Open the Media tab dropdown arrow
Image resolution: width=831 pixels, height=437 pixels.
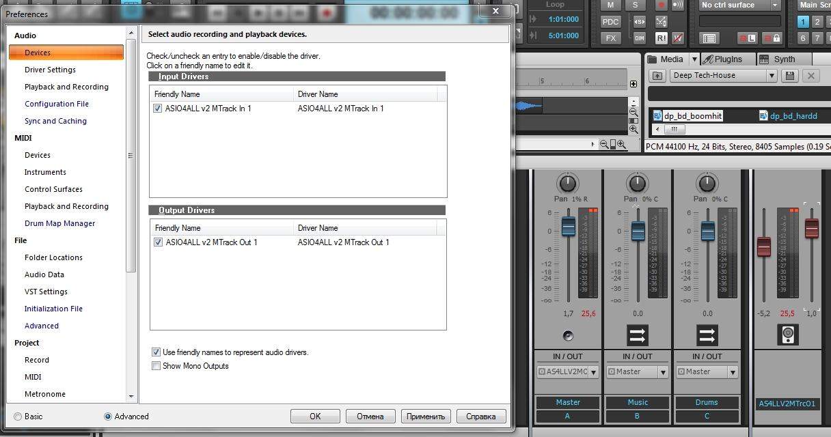coord(694,59)
